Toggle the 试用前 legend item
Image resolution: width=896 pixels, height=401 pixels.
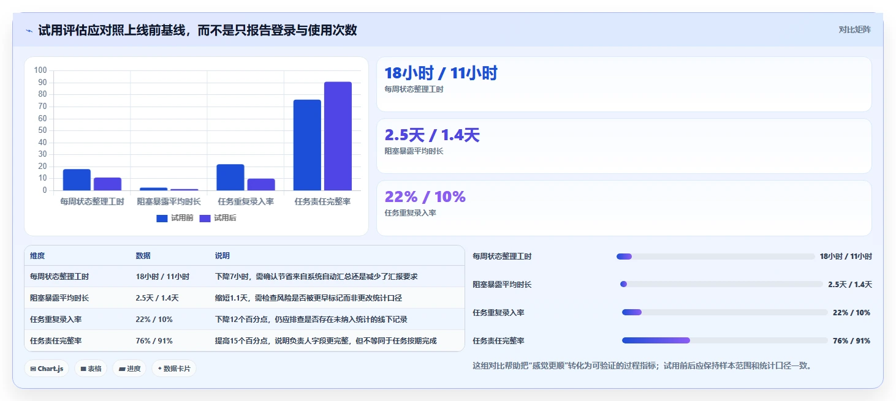click(175, 218)
